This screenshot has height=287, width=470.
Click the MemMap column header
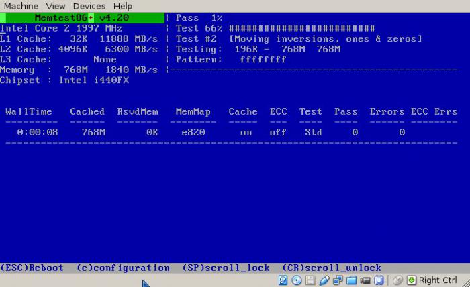[x=193, y=111]
